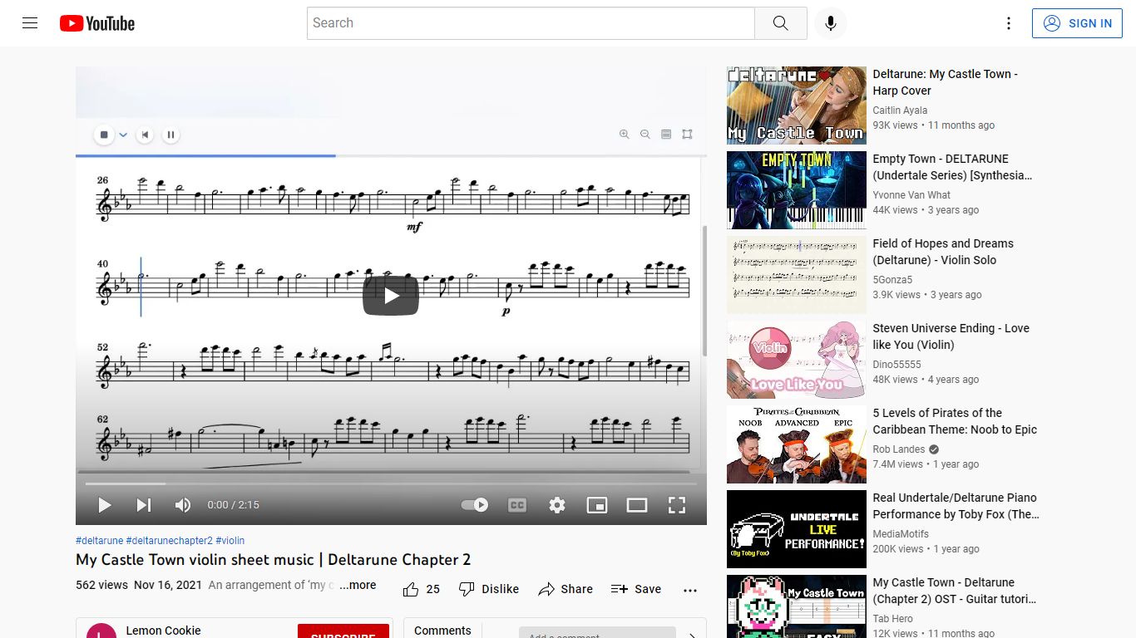Click play in the player control bar
1136x638 pixels.
click(x=105, y=505)
